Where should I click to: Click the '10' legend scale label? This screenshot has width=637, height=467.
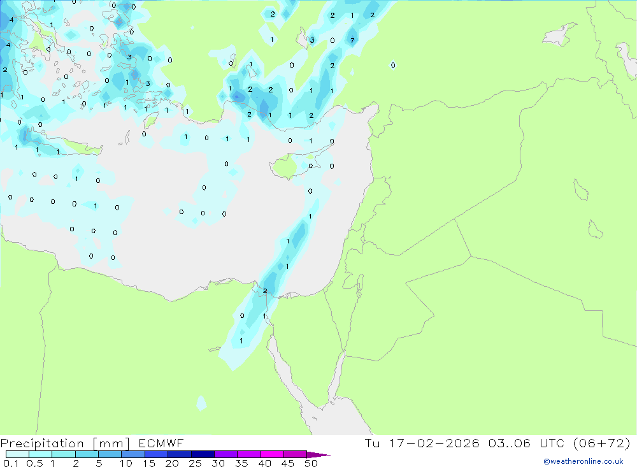[126, 463]
